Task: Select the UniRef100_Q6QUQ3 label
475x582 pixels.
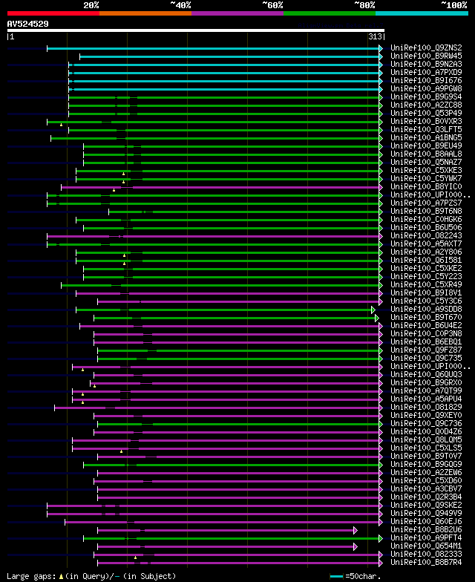Action: click(426, 374)
